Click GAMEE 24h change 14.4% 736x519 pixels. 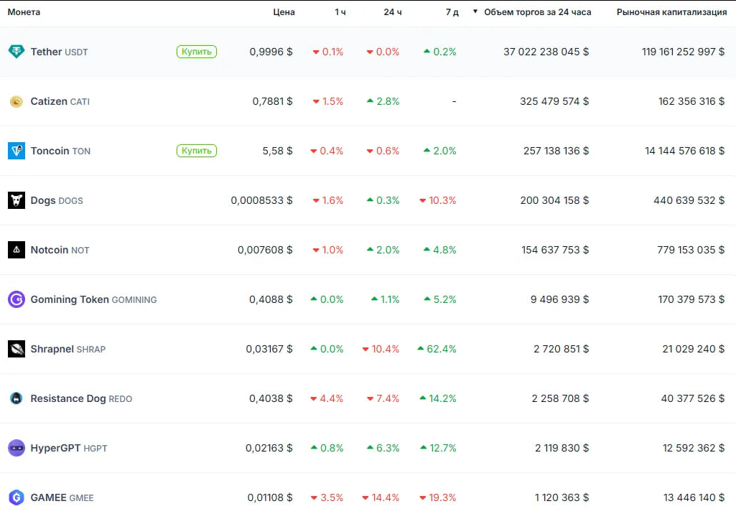click(x=381, y=497)
